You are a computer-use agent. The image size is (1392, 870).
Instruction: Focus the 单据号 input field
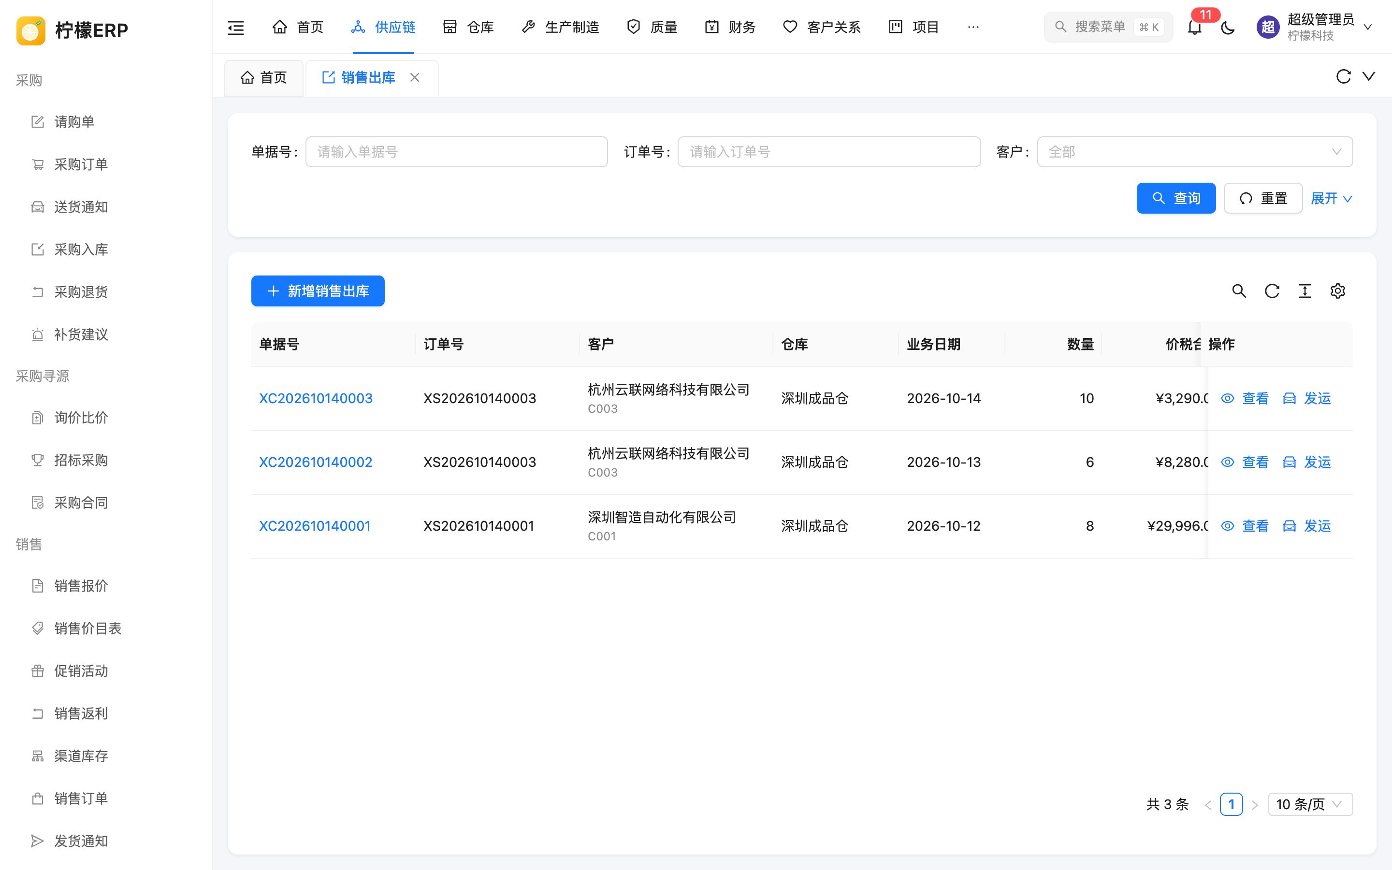[456, 152]
